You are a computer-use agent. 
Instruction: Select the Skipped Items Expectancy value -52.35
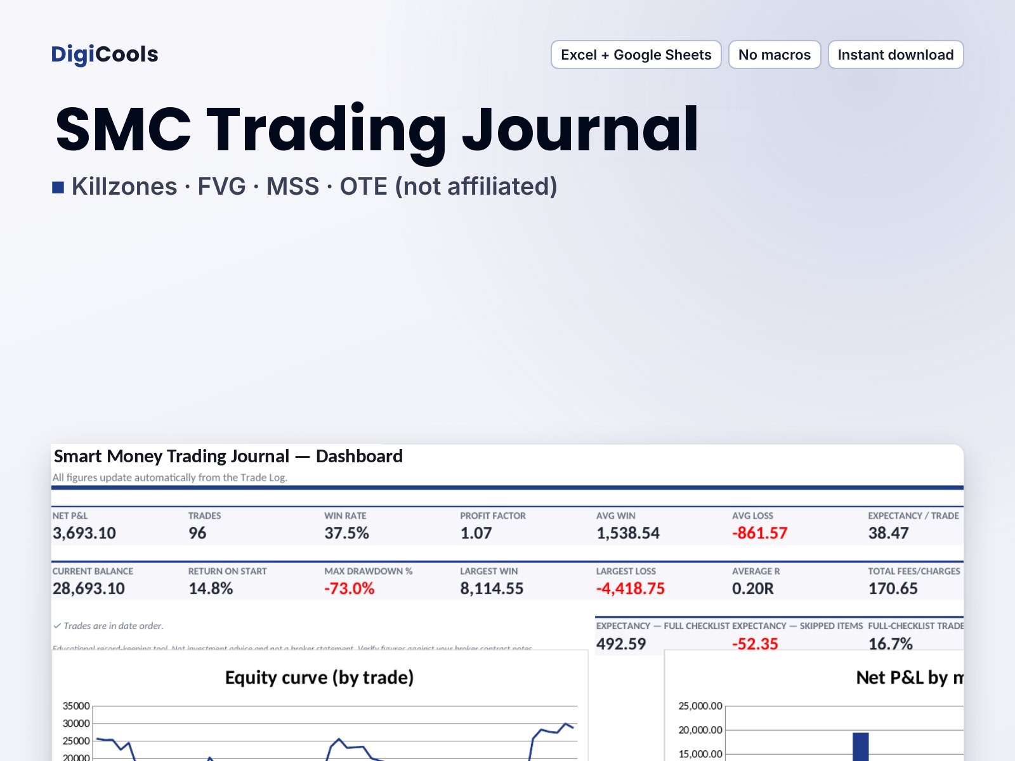(x=755, y=644)
